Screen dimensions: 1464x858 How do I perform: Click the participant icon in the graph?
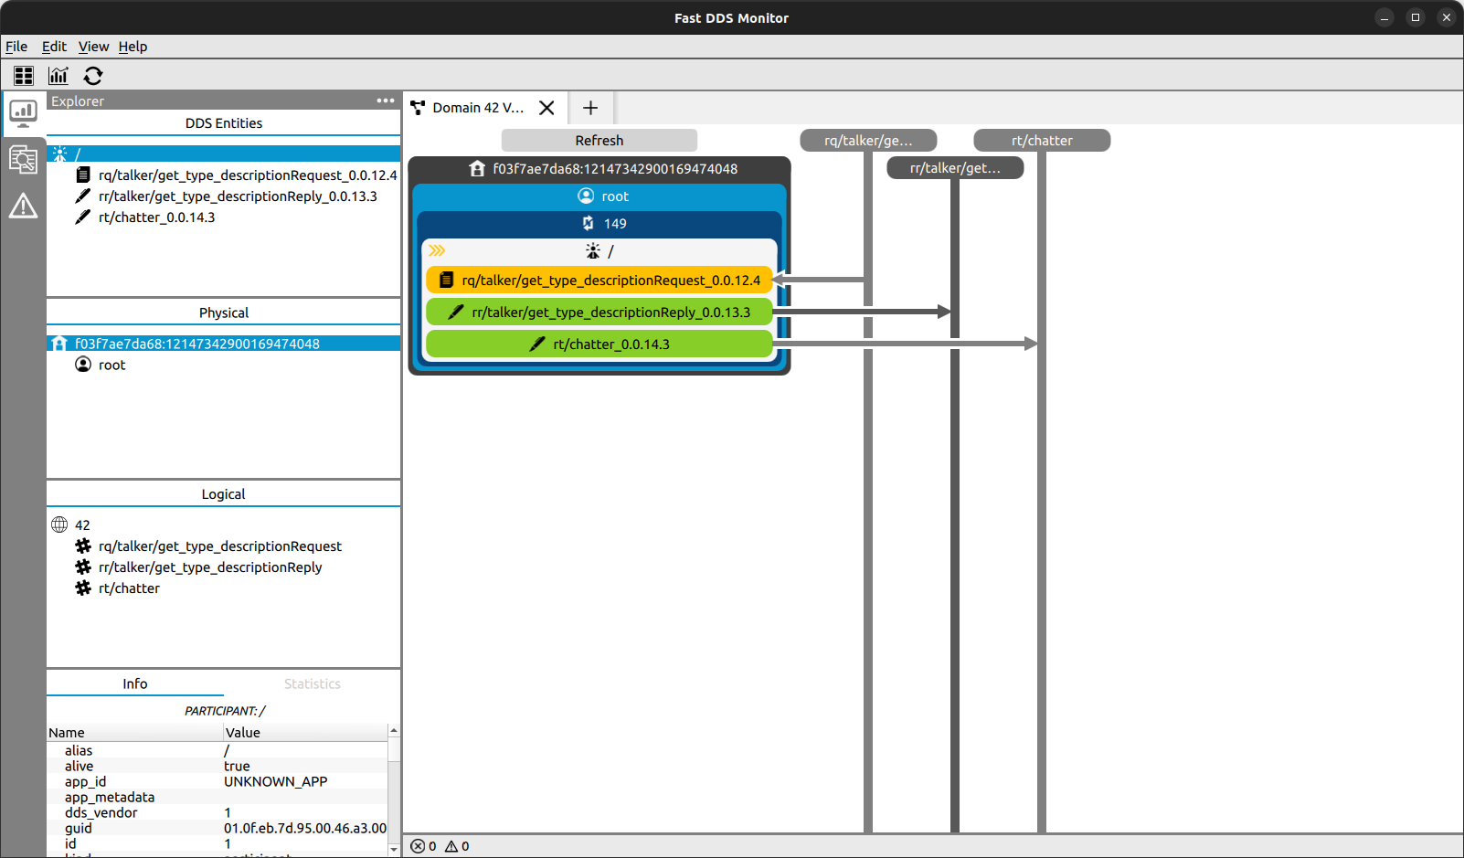593,250
